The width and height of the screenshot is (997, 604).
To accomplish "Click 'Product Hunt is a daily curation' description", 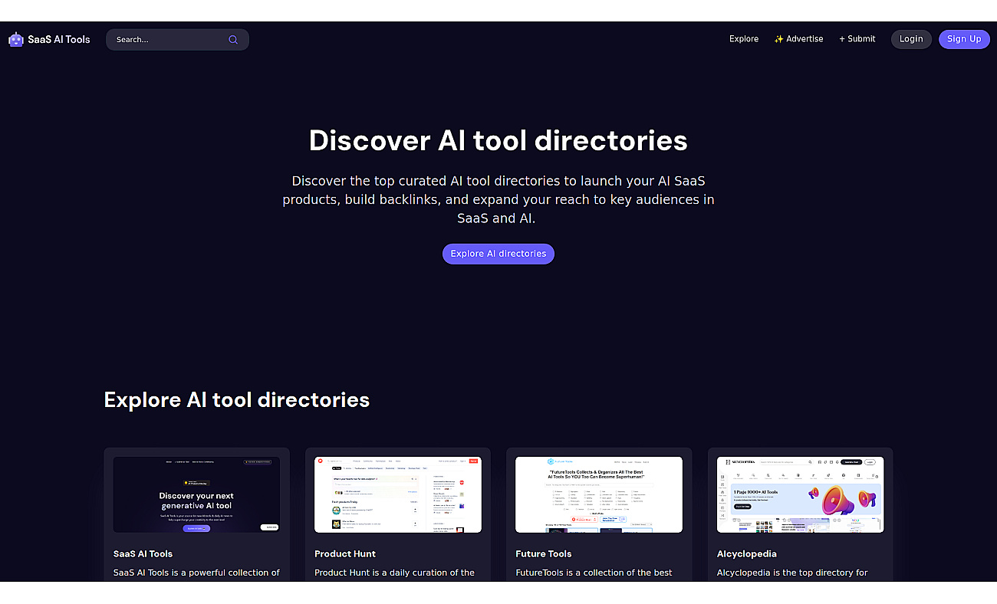I will point(395,573).
